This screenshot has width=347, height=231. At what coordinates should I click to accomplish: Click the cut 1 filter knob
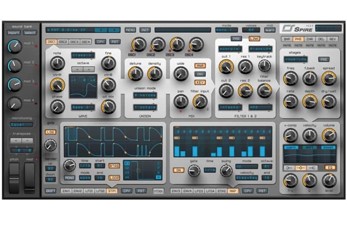tap(226, 67)
